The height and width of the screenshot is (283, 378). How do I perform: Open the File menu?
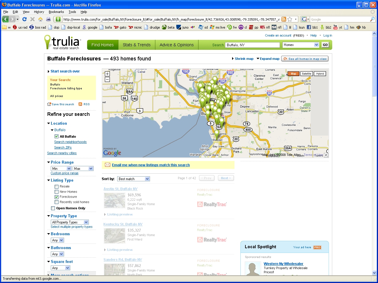click(x=6, y=12)
